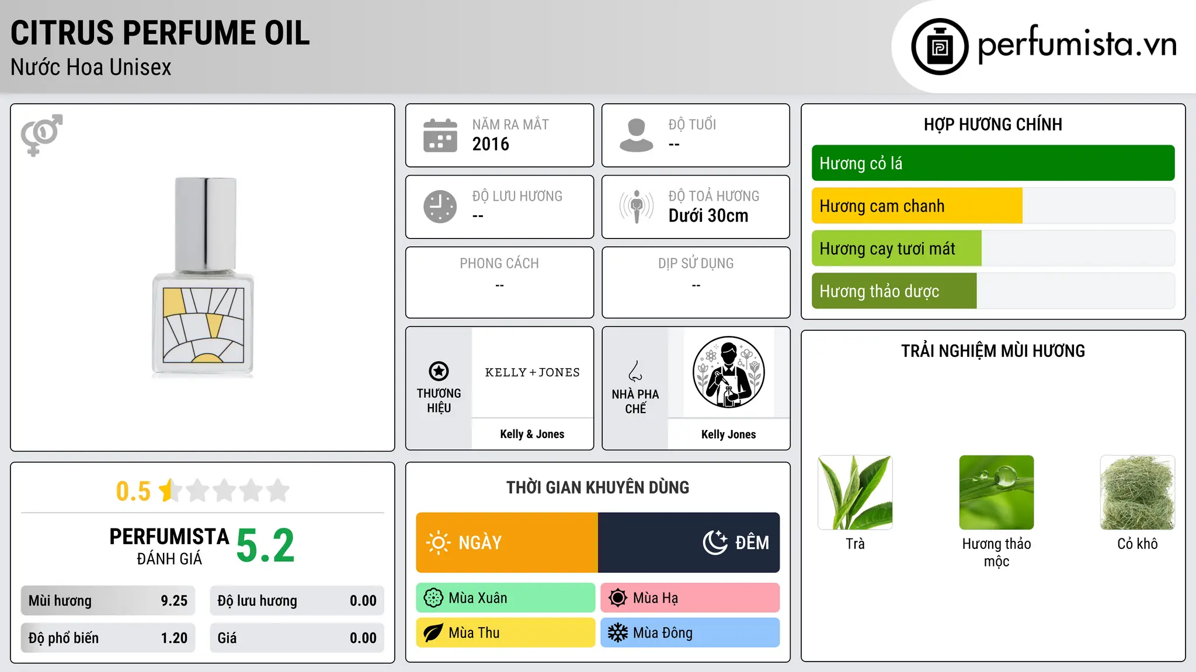Click the snowflake icon beside Mùa Đông
This screenshot has width=1196, height=672.
coord(618,633)
